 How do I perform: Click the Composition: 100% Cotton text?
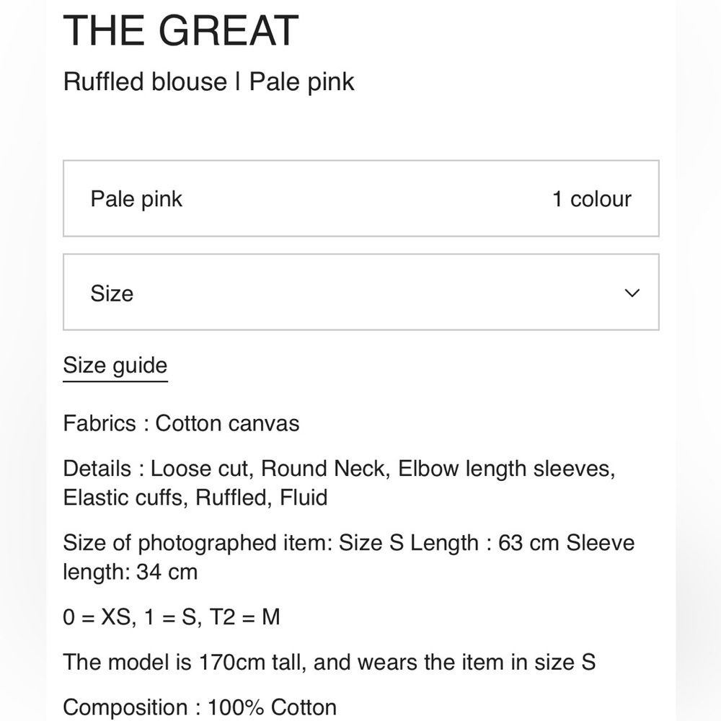tap(201, 707)
